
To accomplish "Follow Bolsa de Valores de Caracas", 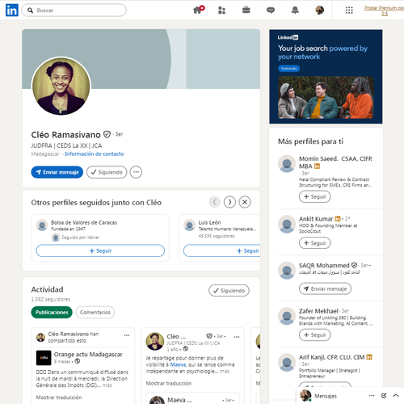I will 100,250.
